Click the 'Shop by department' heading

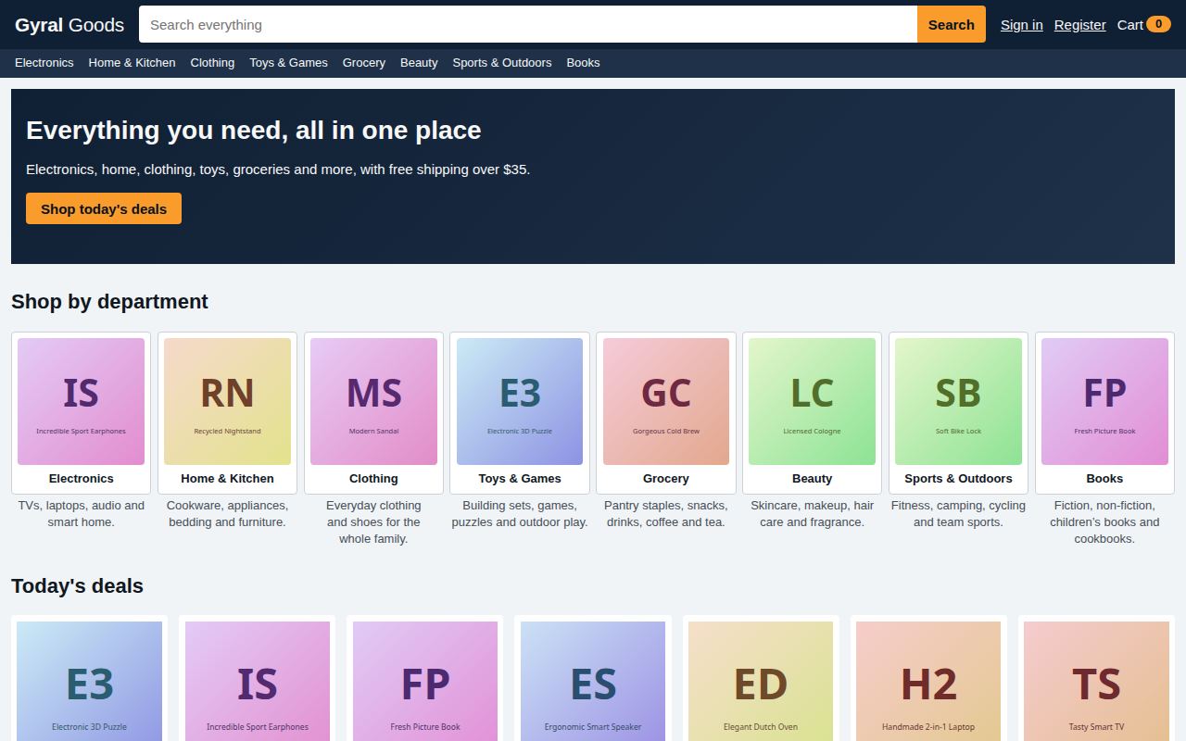tap(109, 302)
